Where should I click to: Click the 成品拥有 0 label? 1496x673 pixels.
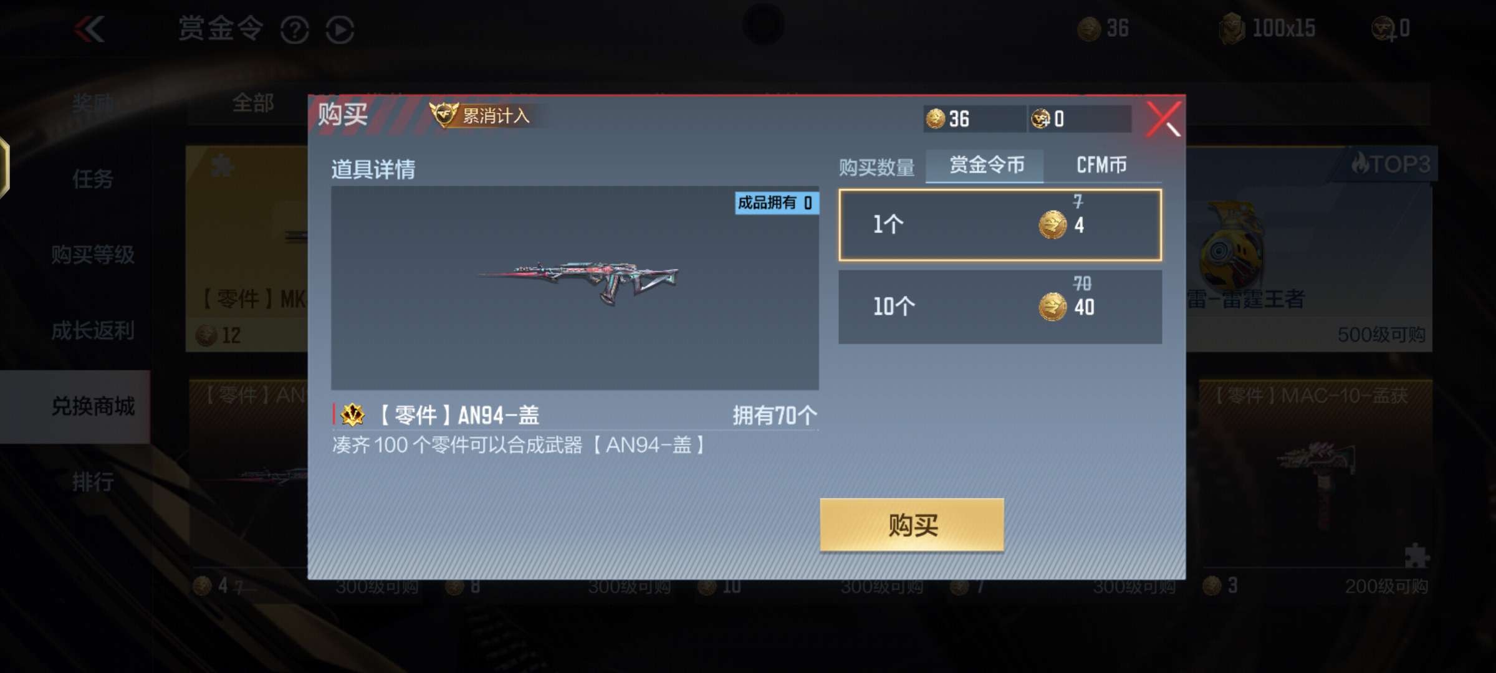click(x=776, y=203)
